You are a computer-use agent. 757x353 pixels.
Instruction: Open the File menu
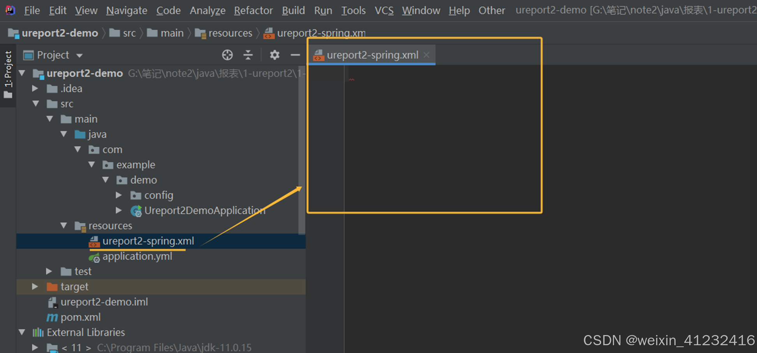[32, 11]
